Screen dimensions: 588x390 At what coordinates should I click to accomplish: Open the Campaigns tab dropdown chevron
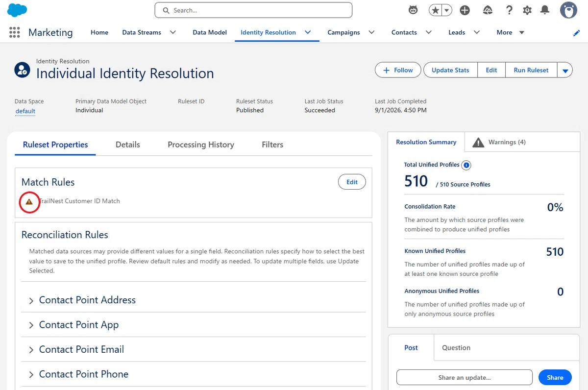[x=371, y=32]
